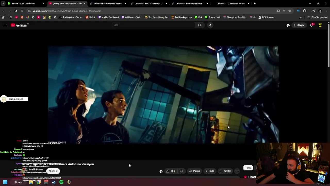Click the Windows taskbar Ara search box

coord(18,182)
